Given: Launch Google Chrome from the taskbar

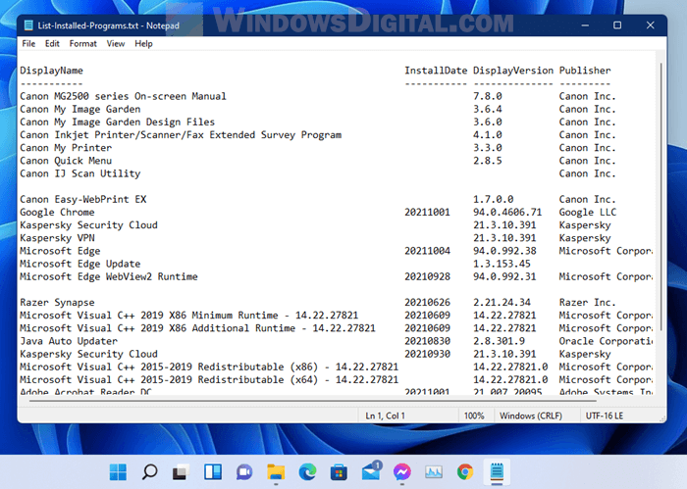Looking at the screenshot, I should pyautogui.click(x=465, y=472).
